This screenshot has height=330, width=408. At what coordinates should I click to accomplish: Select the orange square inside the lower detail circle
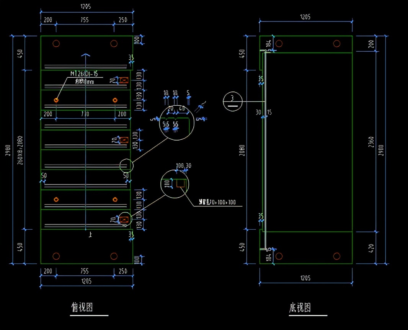[x=181, y=183]
